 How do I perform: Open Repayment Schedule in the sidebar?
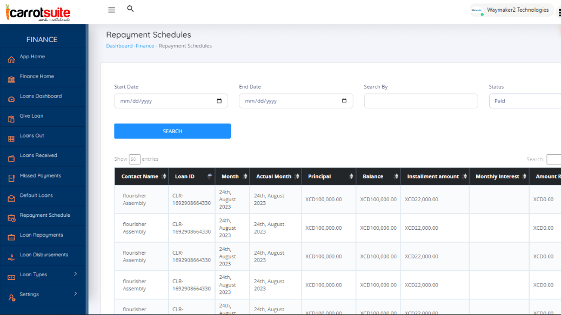click(45, 215)
